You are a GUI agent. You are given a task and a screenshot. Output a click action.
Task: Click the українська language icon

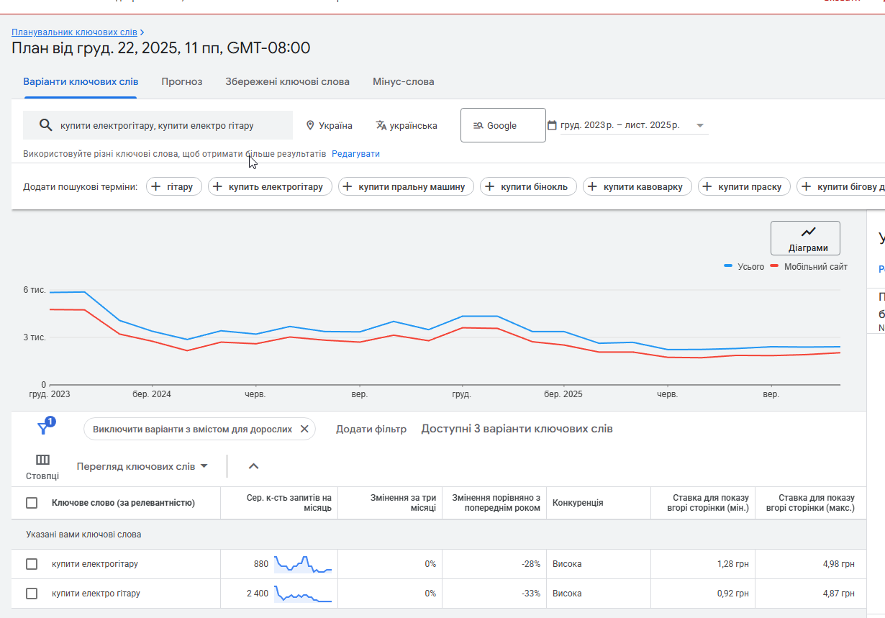[x=381, y=125]
